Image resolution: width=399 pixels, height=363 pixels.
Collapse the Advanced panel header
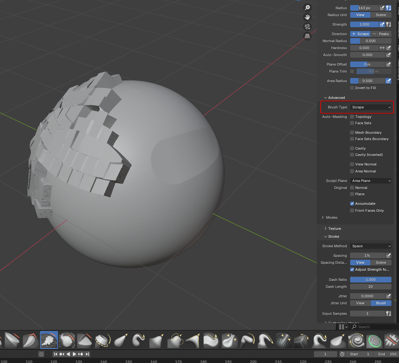[x=336, y=98]
